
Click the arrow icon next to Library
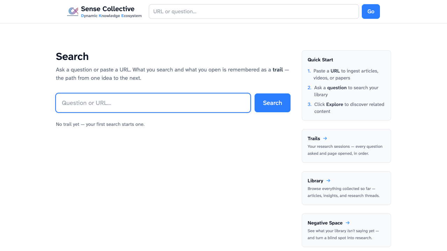[x=328, y=181]
